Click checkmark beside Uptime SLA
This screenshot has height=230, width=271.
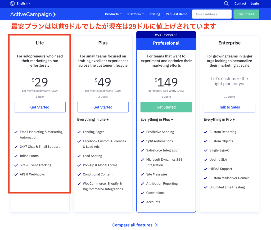point(206,160)
